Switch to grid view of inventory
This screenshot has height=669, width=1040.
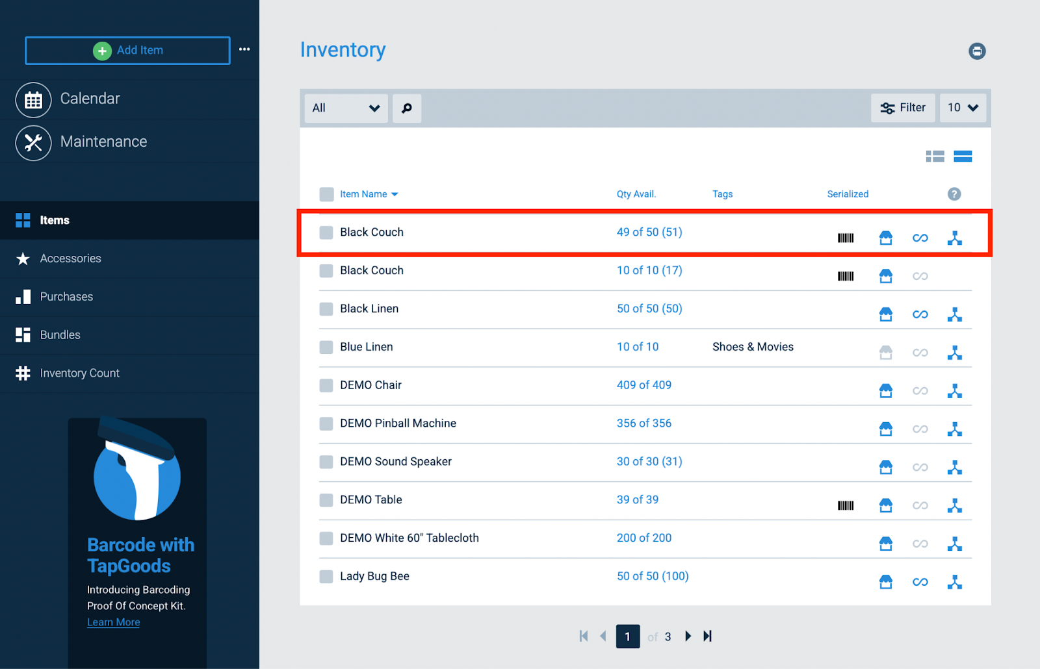pos(935,156)
